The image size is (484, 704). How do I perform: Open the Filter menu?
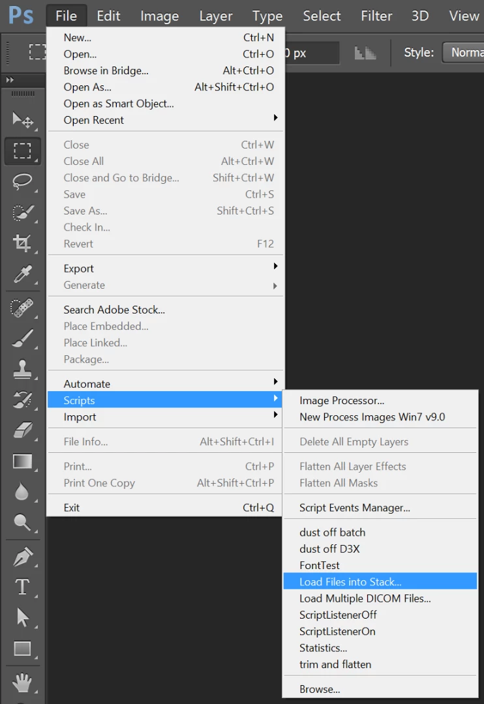click(376, 16)
